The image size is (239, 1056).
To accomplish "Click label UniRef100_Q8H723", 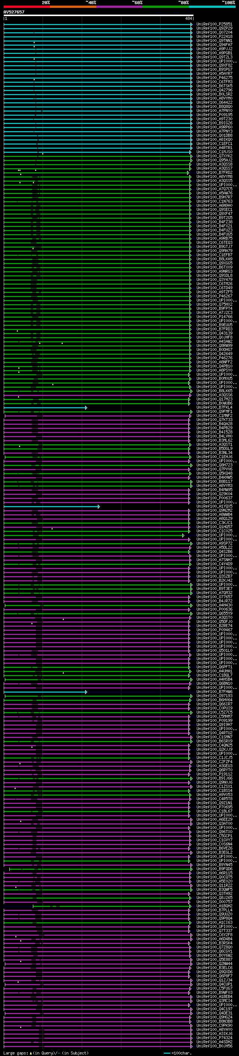I will [214, 465].
